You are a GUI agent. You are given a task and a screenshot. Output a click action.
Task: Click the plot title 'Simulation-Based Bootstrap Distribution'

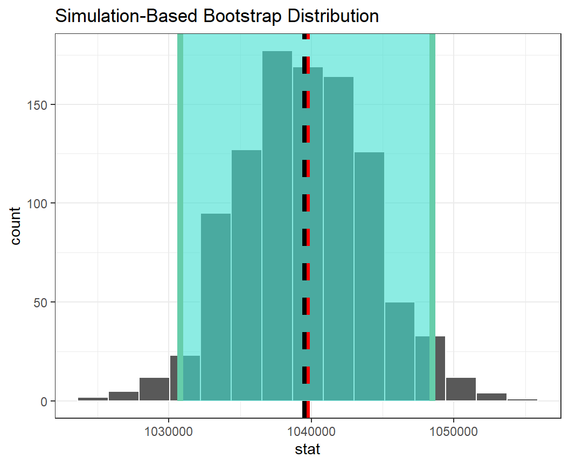point(217,16)
